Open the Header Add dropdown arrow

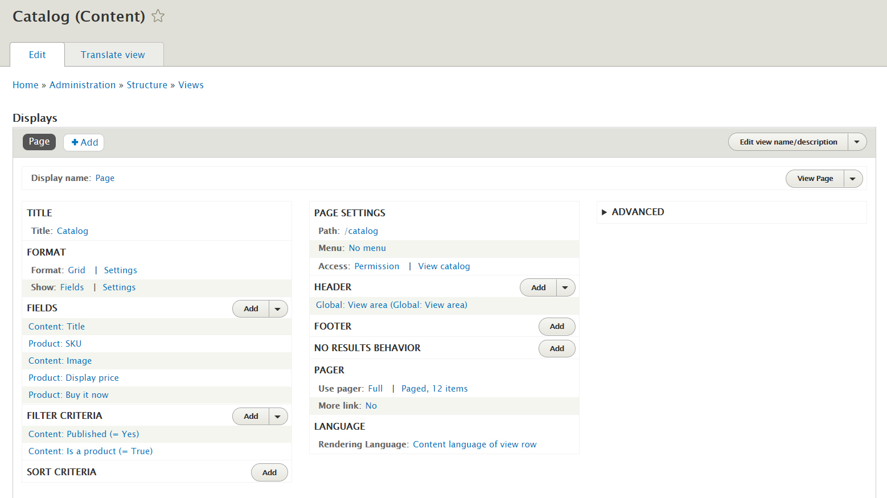[x=565, y=287]
